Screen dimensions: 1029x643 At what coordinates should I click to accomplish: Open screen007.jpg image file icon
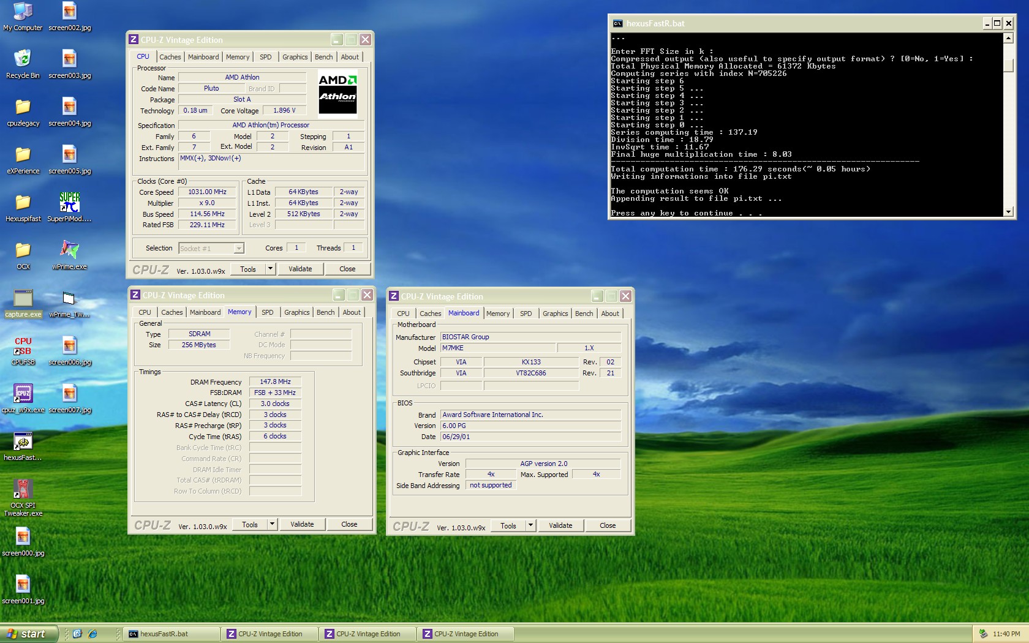pos(69,399)
